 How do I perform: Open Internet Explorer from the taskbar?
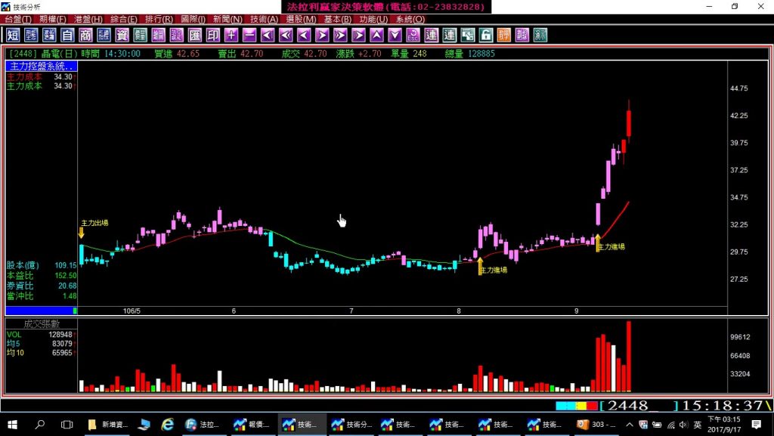click(168, 424)
